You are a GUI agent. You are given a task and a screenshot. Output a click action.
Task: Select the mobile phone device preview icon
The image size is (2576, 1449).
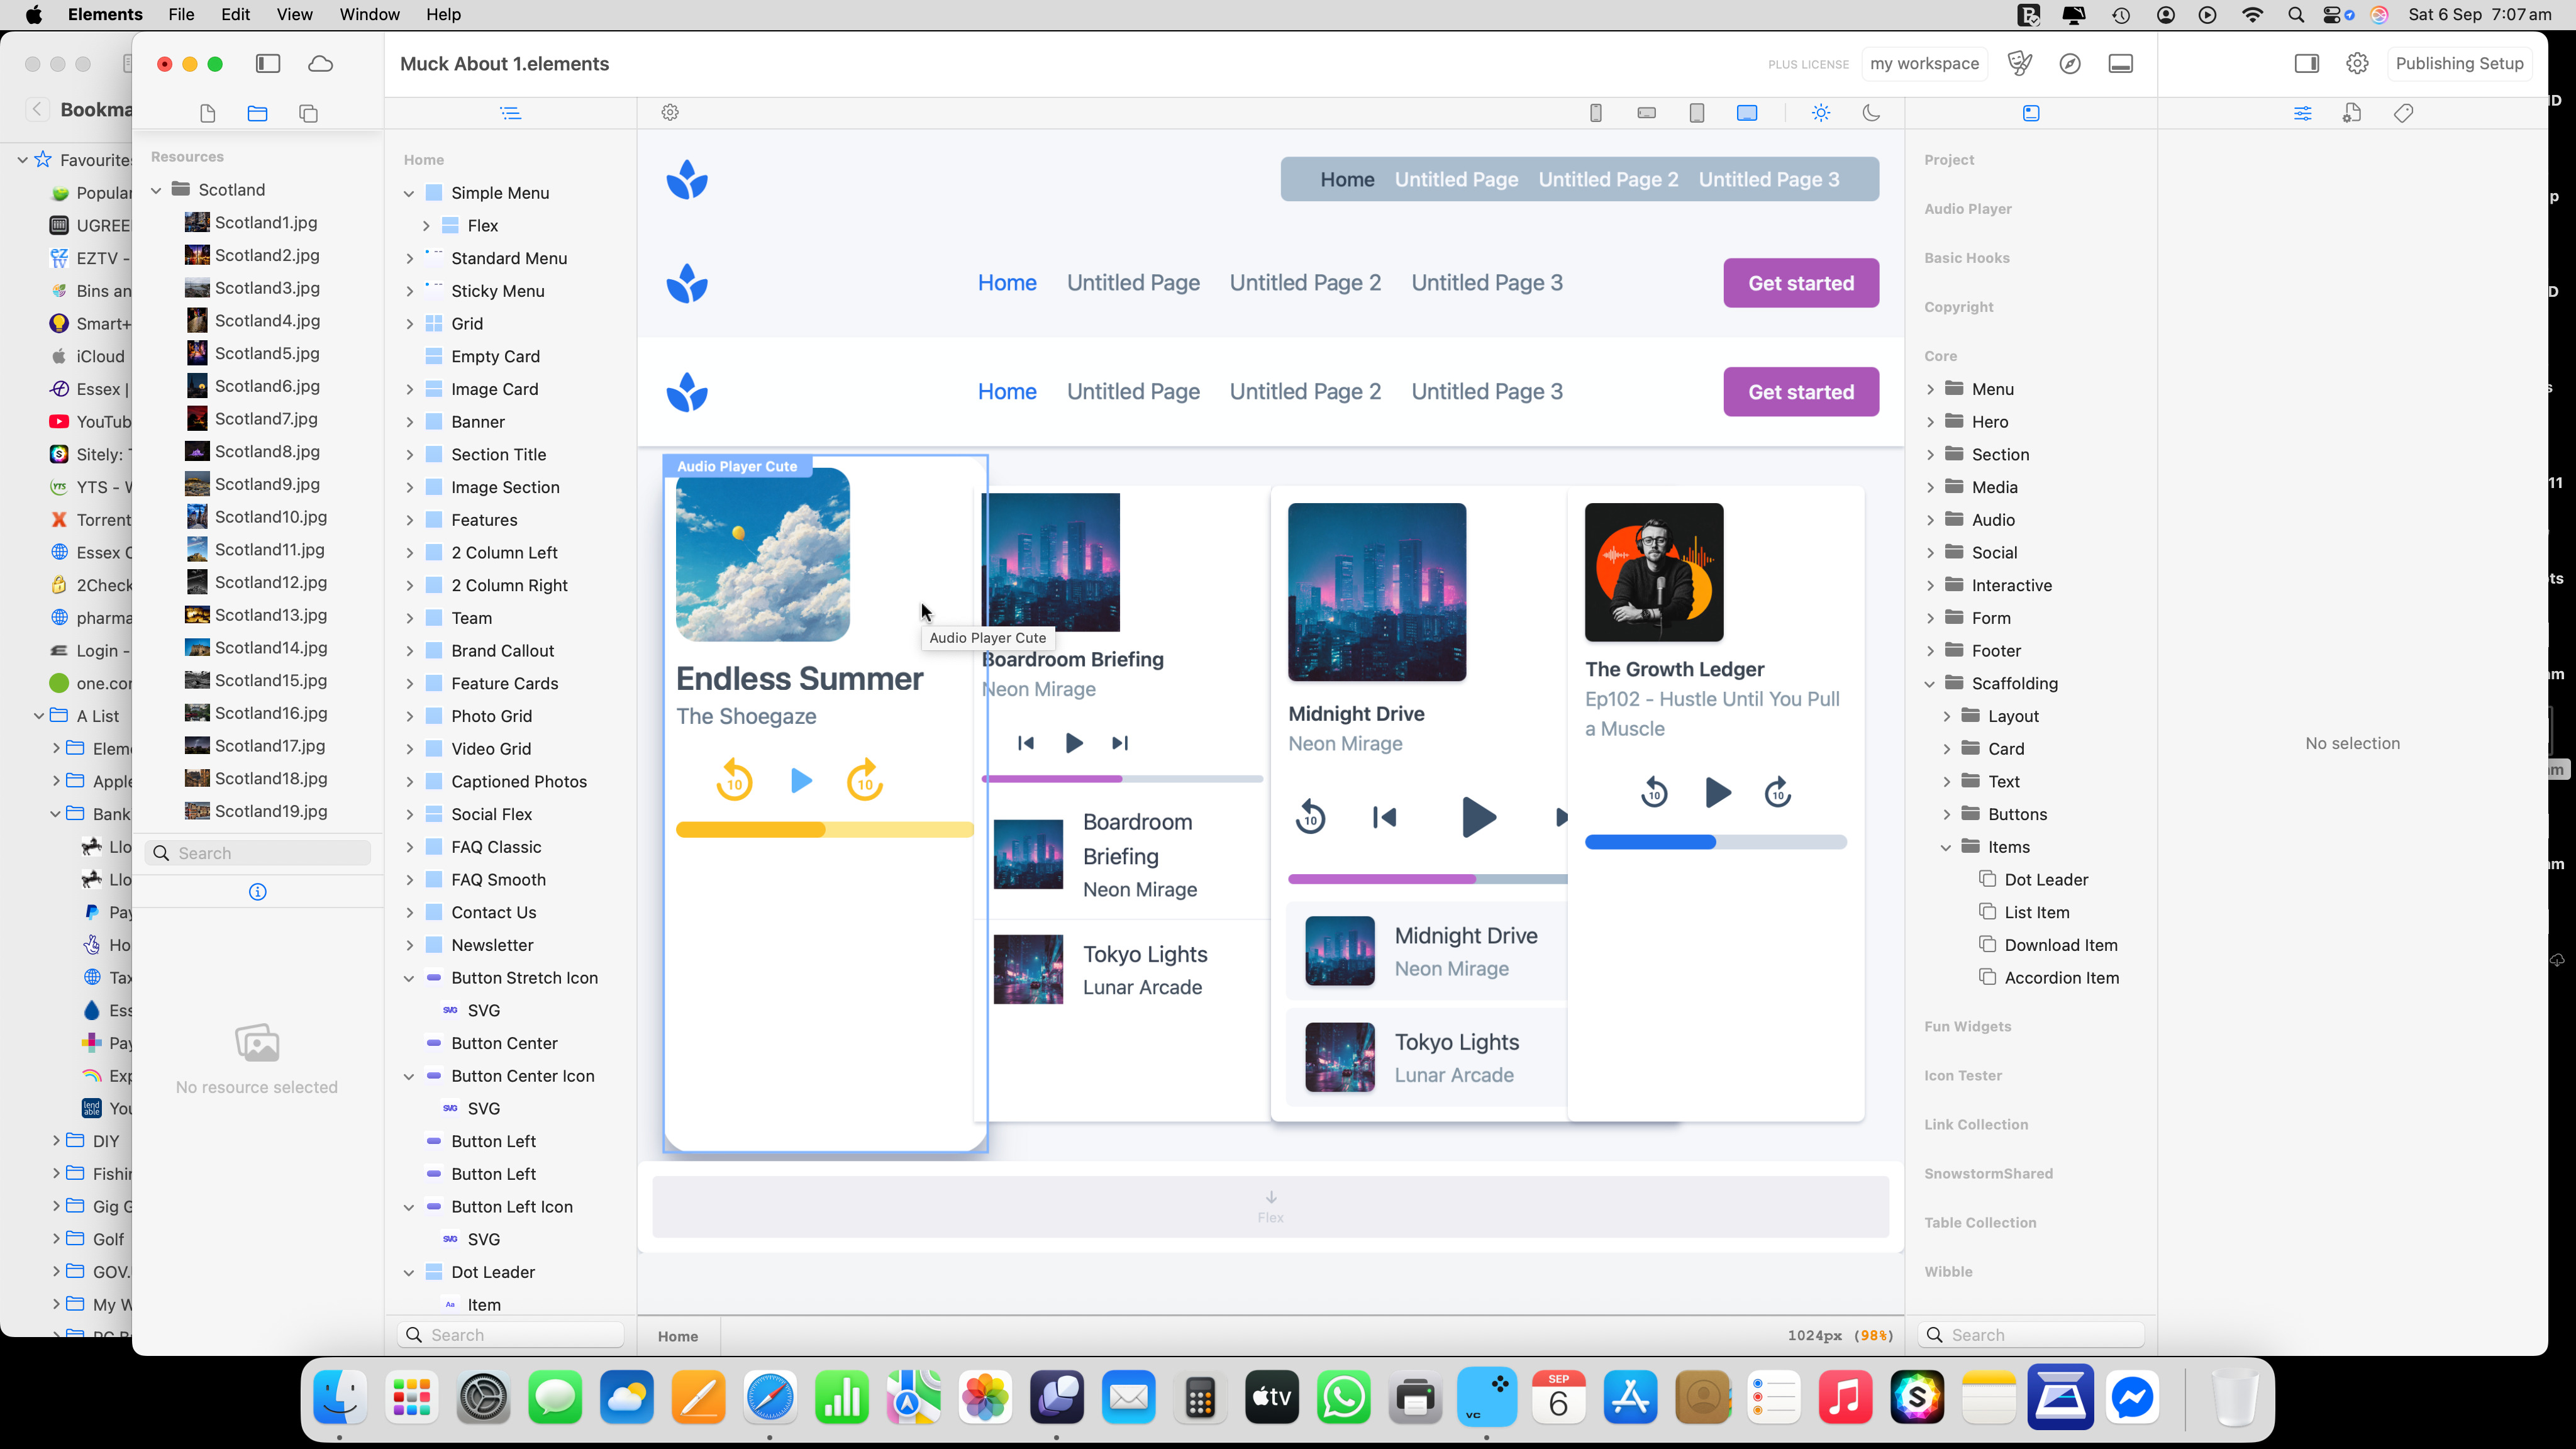pyautogui.click(x=1596, y=113)
